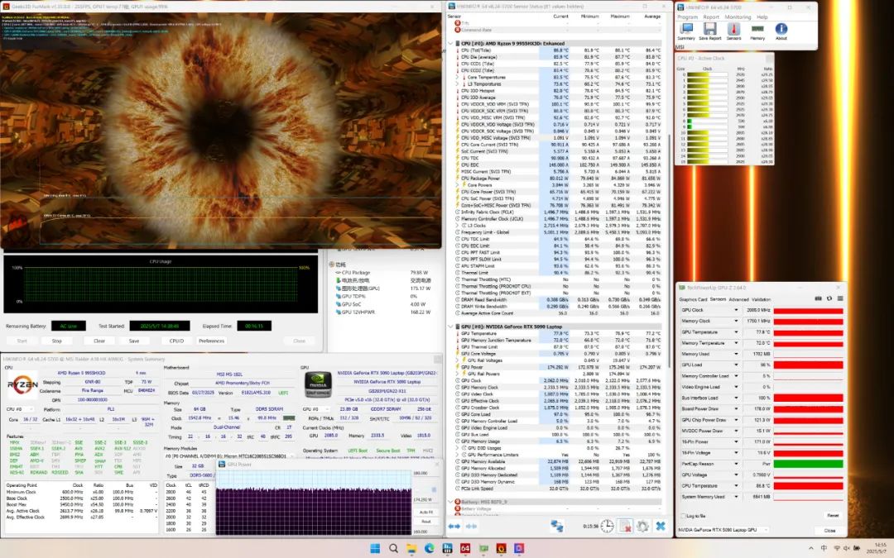
Task: Click the Close button in GPU-Z
Action: (x=829, y=531)
